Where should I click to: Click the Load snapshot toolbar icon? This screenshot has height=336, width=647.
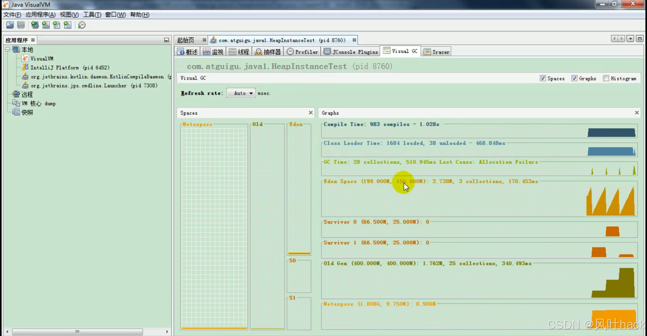[10, 25]
